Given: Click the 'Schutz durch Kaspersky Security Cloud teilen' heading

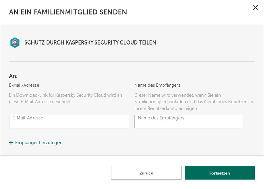Looking at the screenshot, I should click(90, 43).
